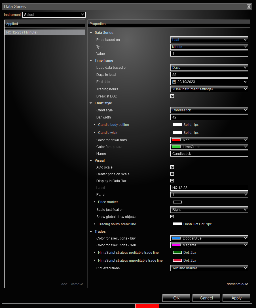Open the End date calendar icon
256x308 pixels.
[174, 82]
